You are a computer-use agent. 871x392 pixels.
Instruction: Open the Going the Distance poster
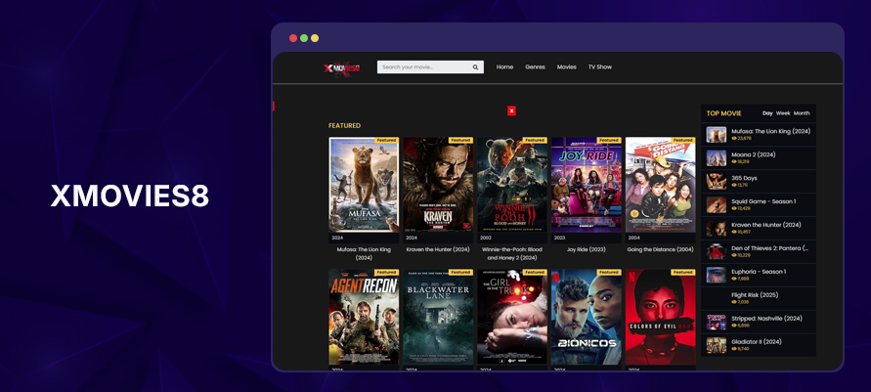(661, 185)
